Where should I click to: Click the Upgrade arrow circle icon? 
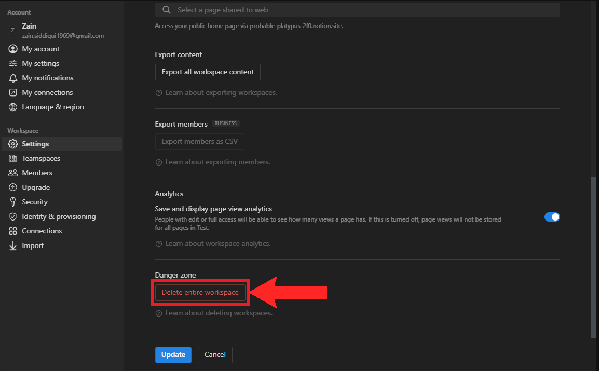tap(13, 187)
